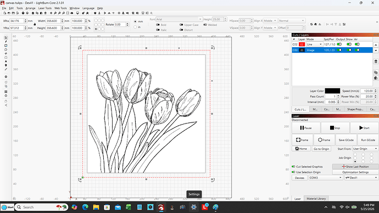Open the Mode dropdown for C02 layer
This screenshot has height=213, width=379.
click(314, 44)
